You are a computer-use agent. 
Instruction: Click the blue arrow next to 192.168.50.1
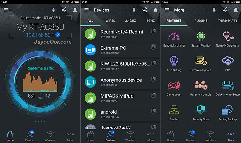point(57,35)
